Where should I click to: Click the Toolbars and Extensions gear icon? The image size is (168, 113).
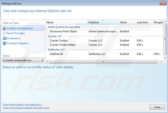tap(4, 28)
